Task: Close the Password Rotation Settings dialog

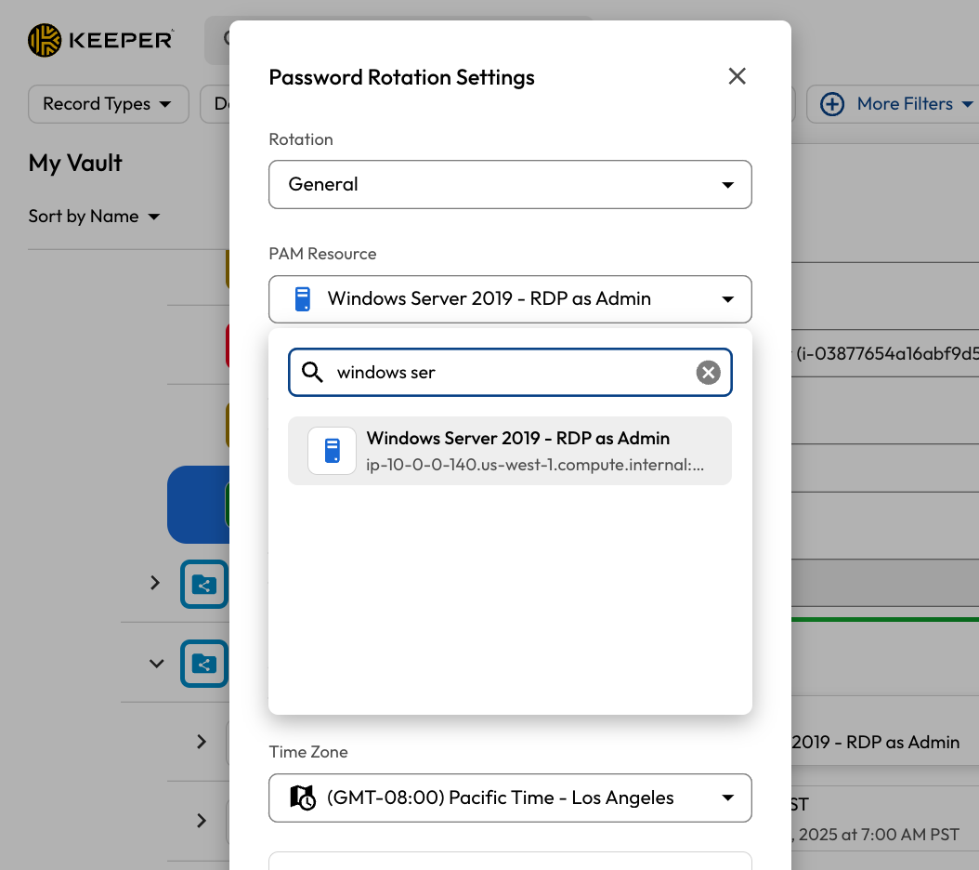Action: point(737,76)
